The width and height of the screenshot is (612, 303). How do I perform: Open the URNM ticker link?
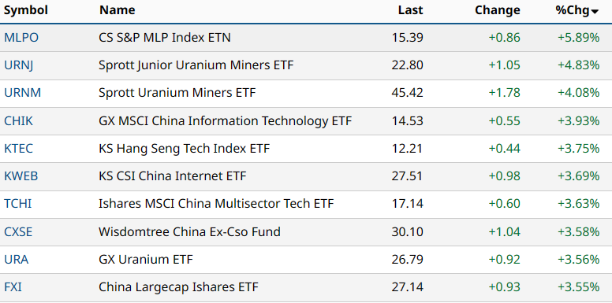point(23,93)
